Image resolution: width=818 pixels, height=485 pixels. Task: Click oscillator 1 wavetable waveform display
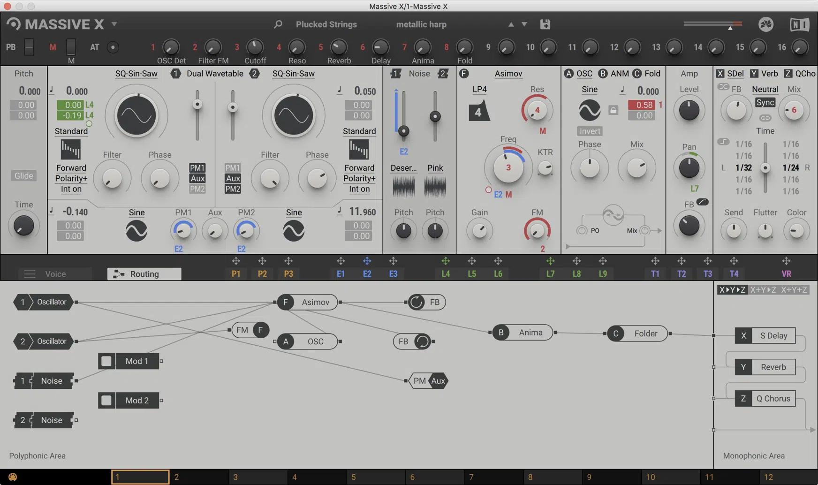(x=136, y=115)
